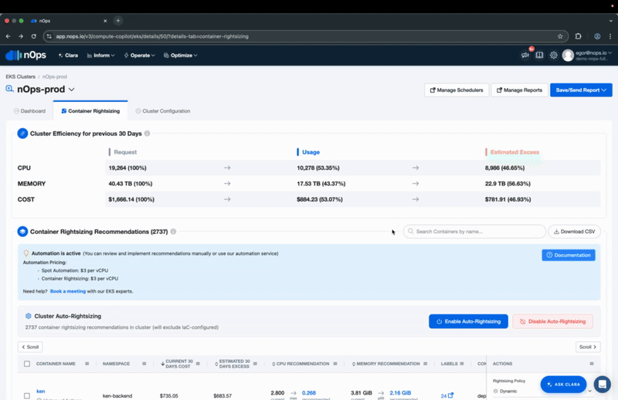Check the ken container row checkbox
Viewport: 618px width, 400px height.
pos(27,395)
